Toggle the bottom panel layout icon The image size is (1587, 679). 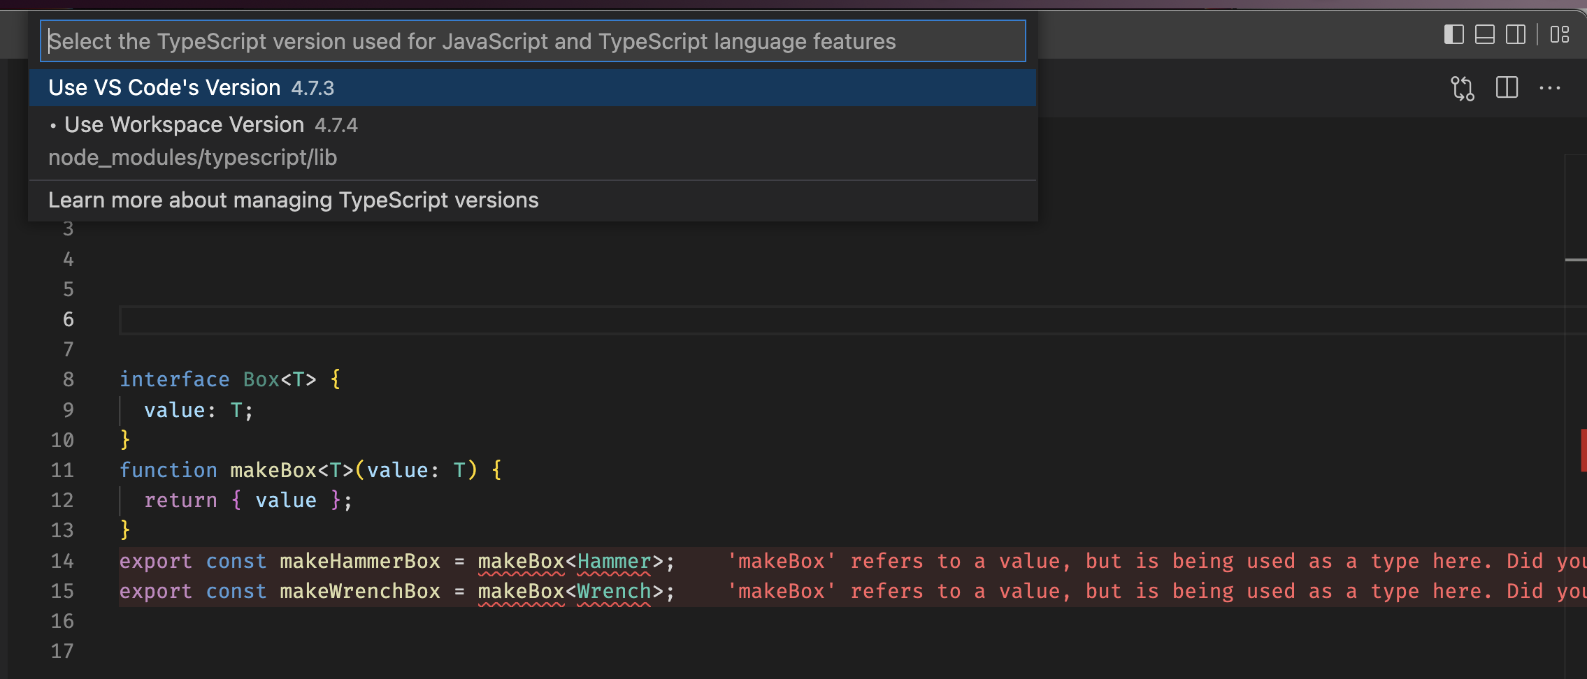coord(1484,34)
